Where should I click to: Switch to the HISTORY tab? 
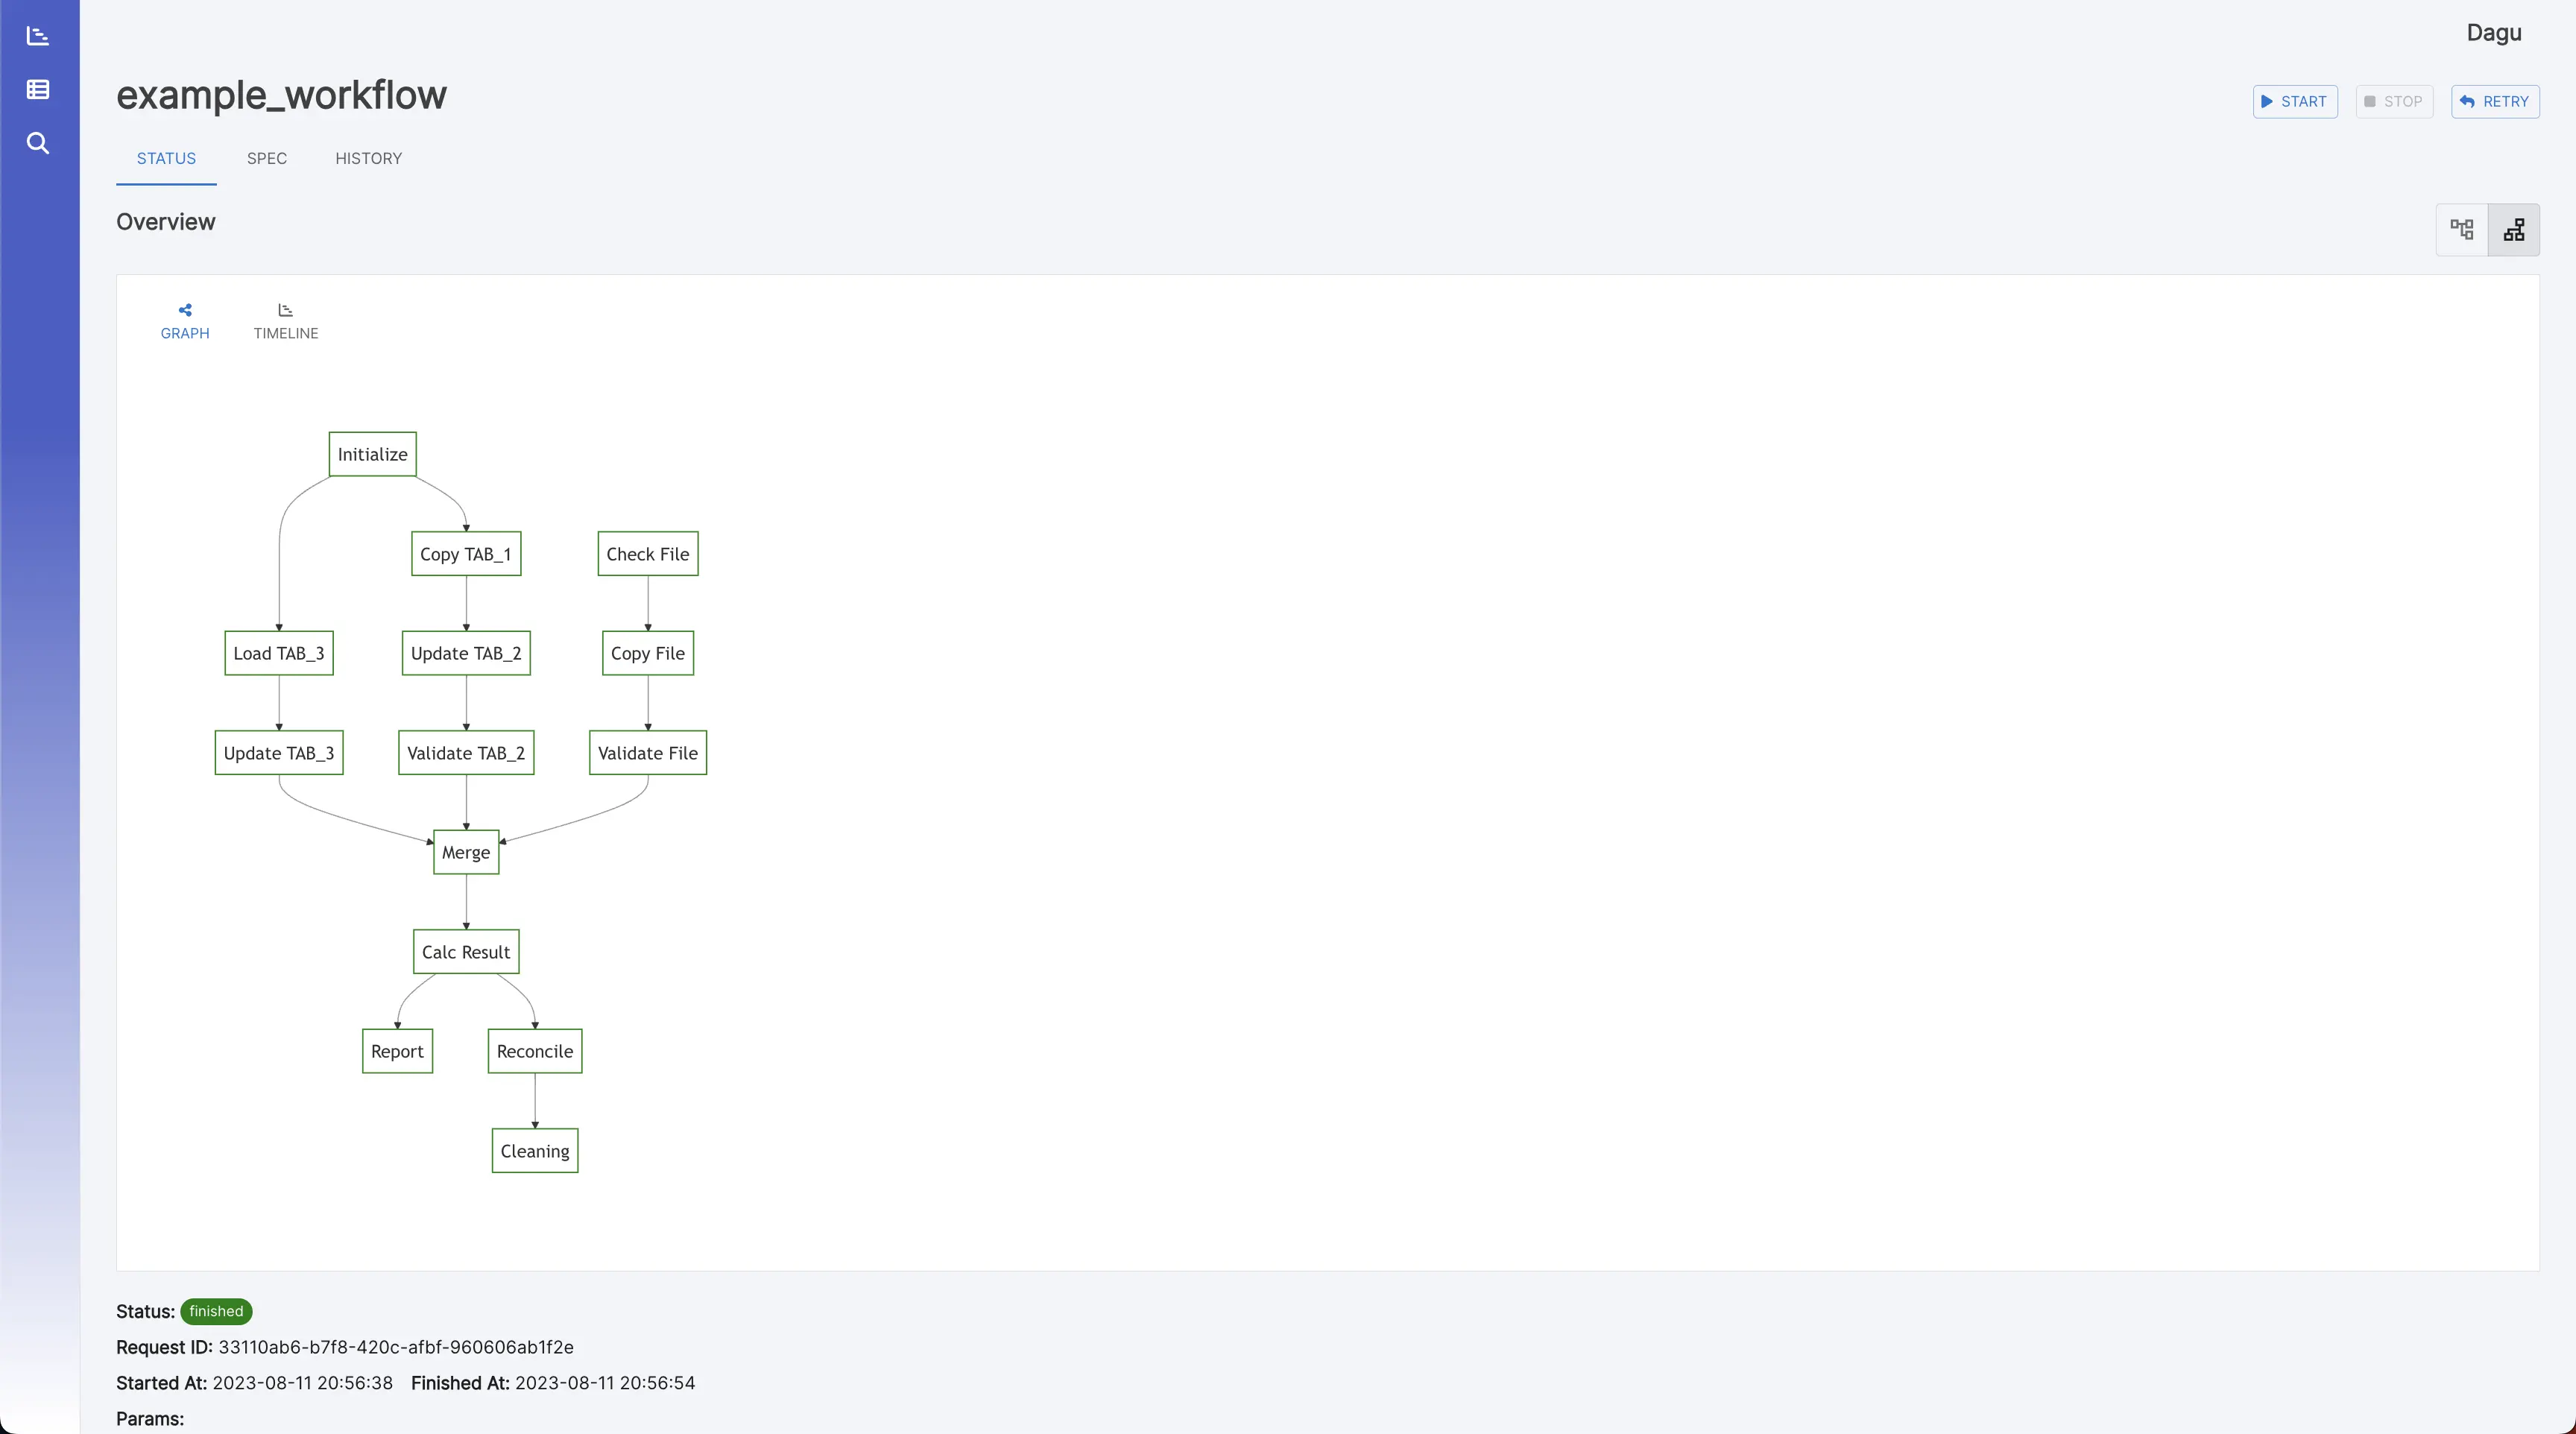367,159
